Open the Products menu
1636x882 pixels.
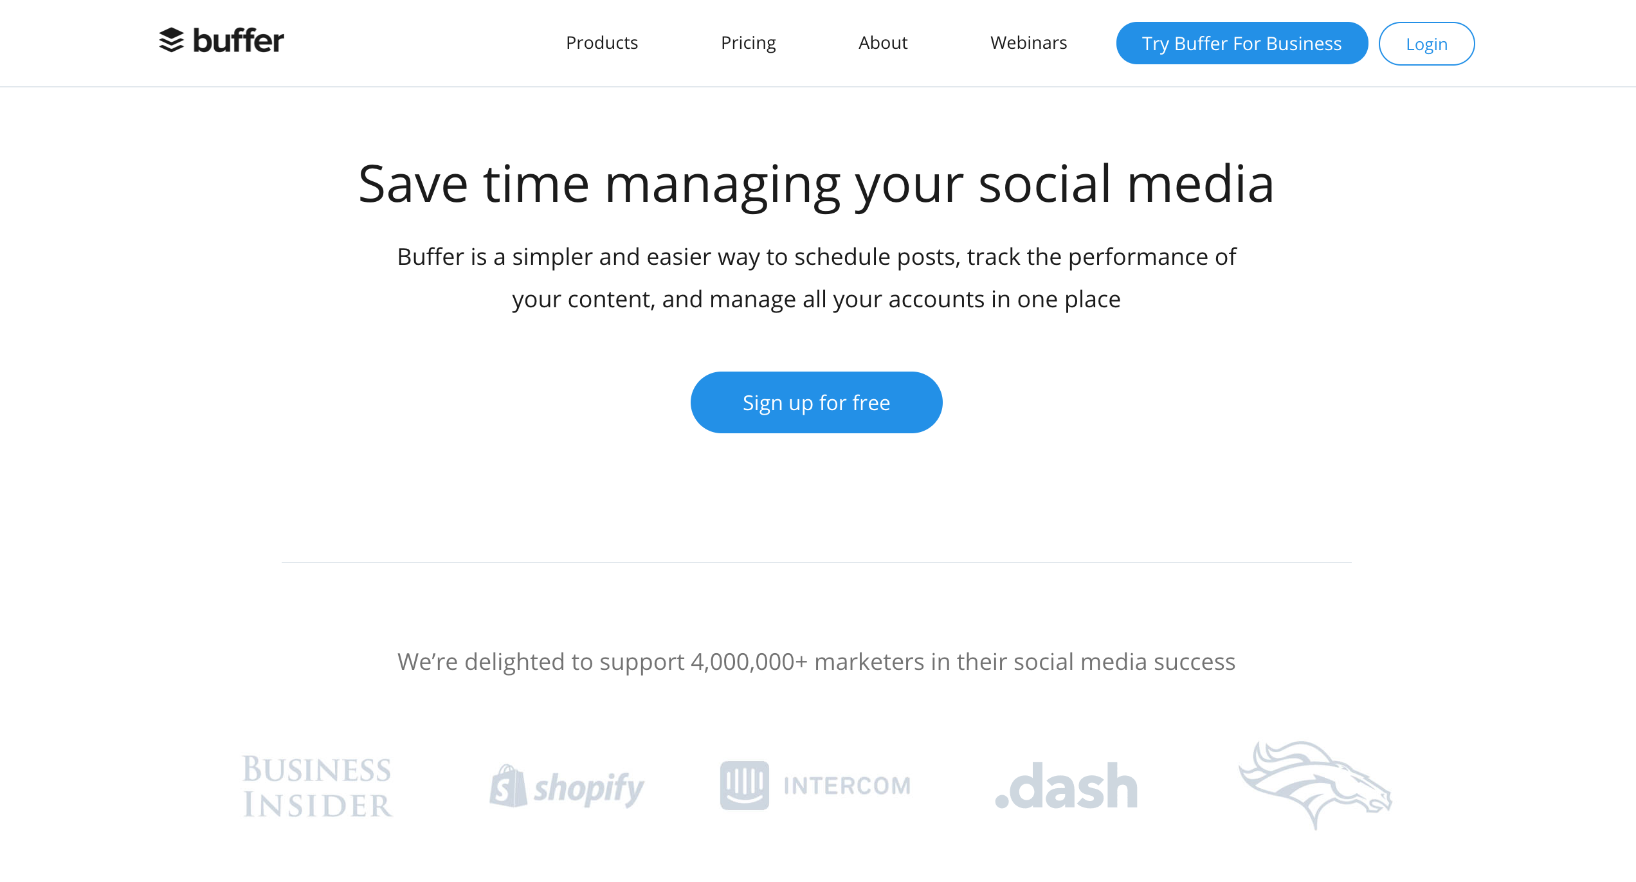tap(602, 42)
